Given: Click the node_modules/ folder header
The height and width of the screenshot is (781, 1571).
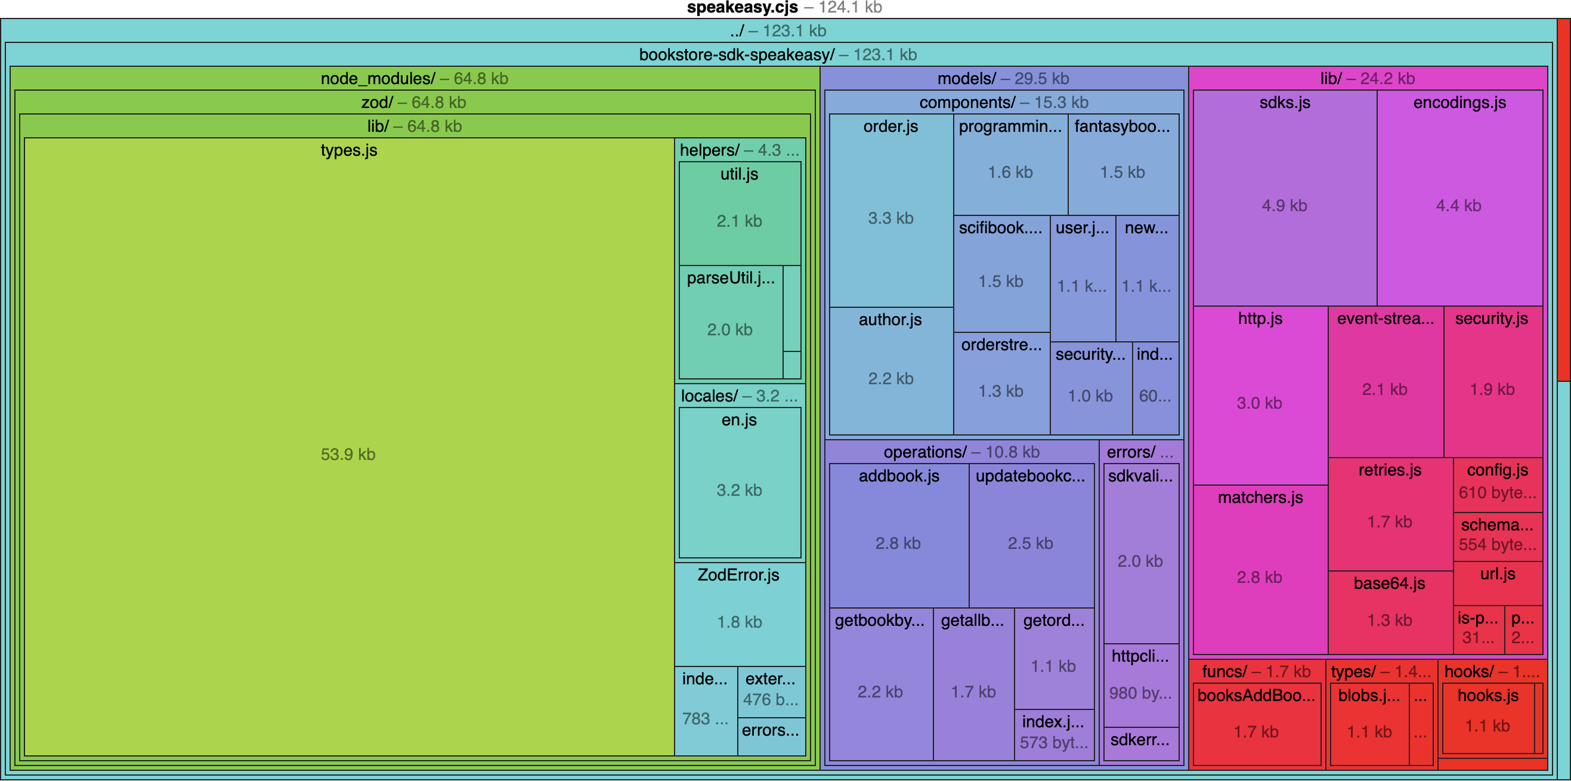Looking at the screenshot, I should (x=414, y=79).
